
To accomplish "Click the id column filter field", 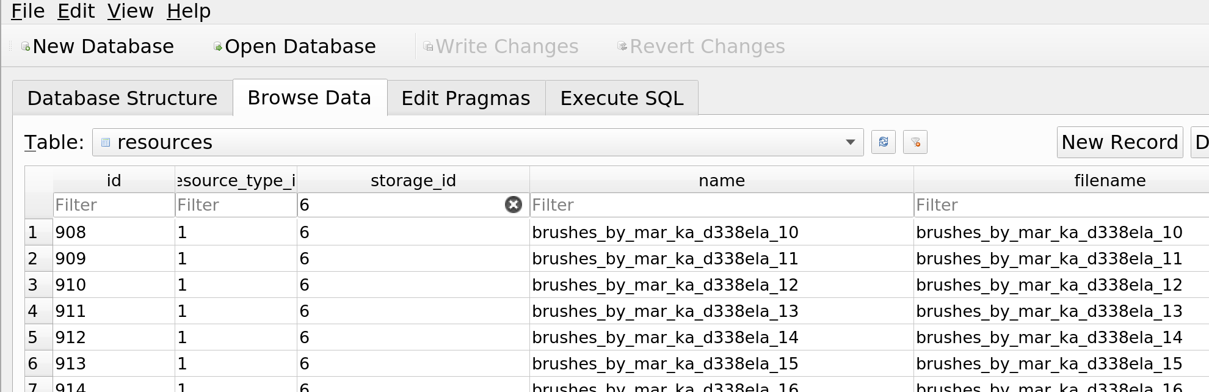I will [114, 205].
